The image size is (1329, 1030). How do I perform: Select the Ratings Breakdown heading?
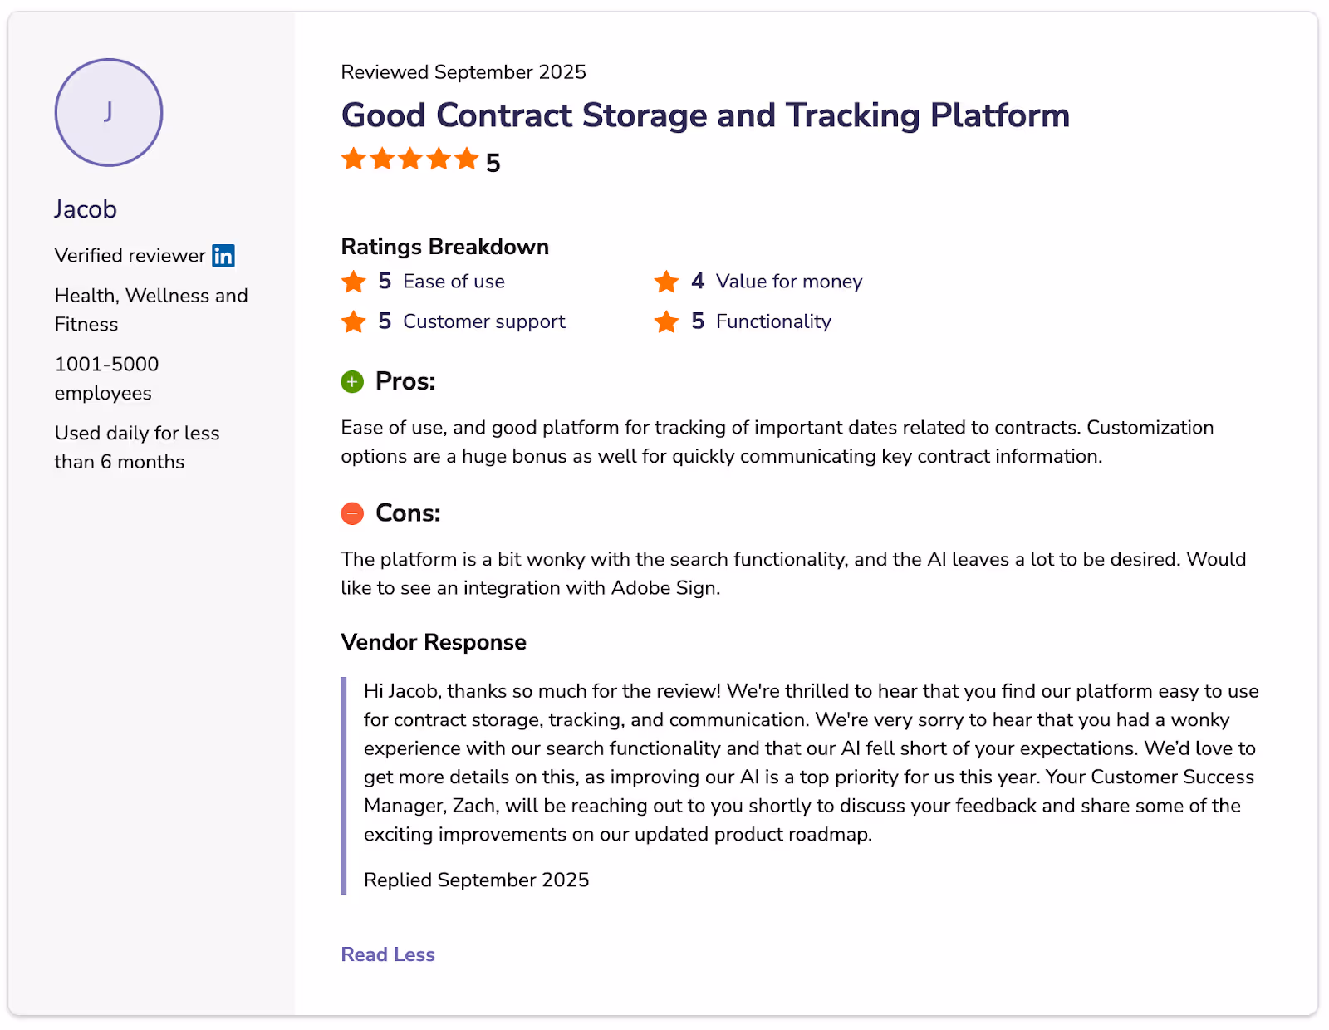[444, 247]
